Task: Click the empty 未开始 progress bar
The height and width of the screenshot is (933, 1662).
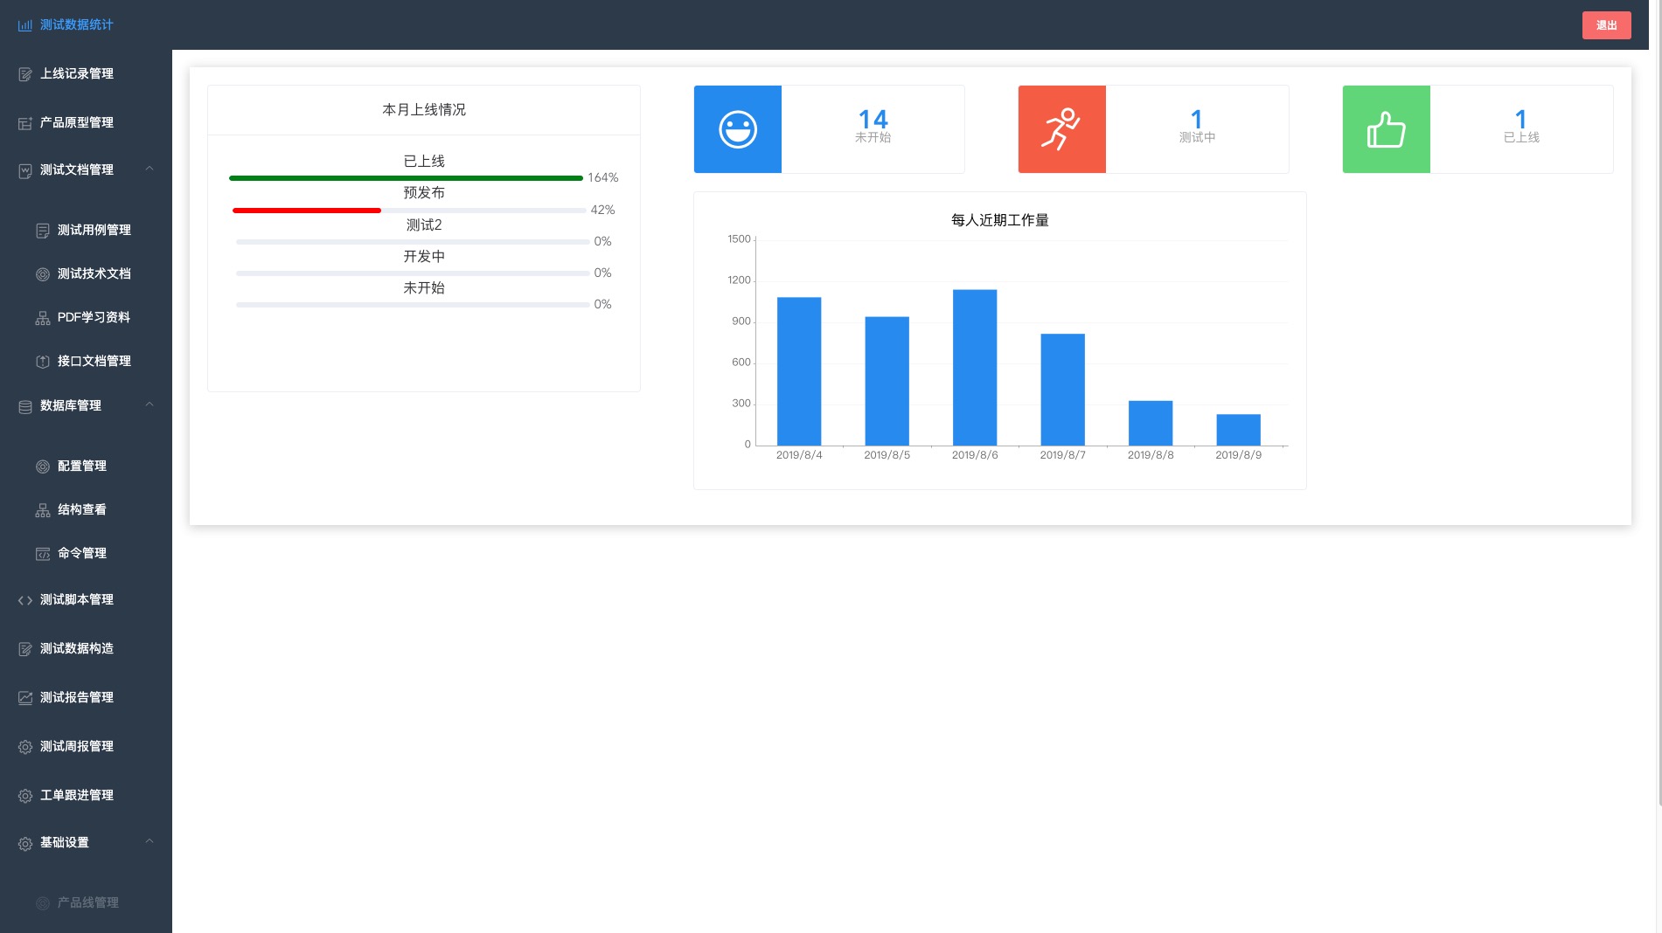Action: tap(413, 305)
